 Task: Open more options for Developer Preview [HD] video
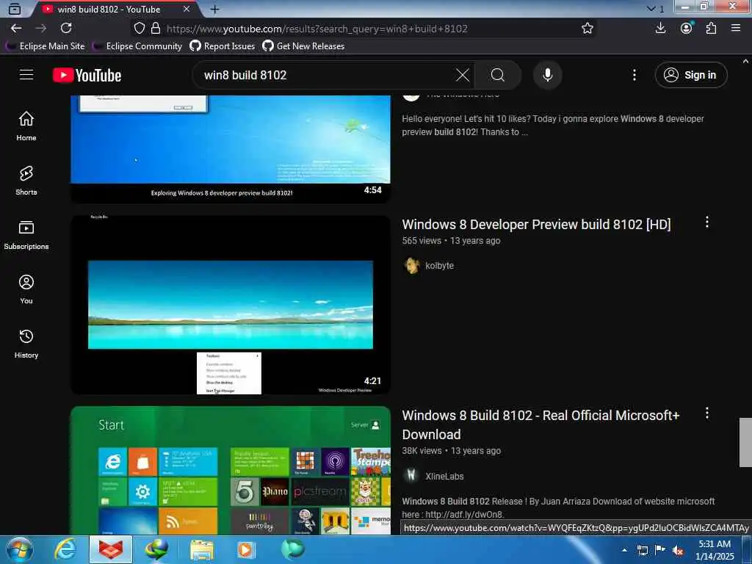(706, 222)
